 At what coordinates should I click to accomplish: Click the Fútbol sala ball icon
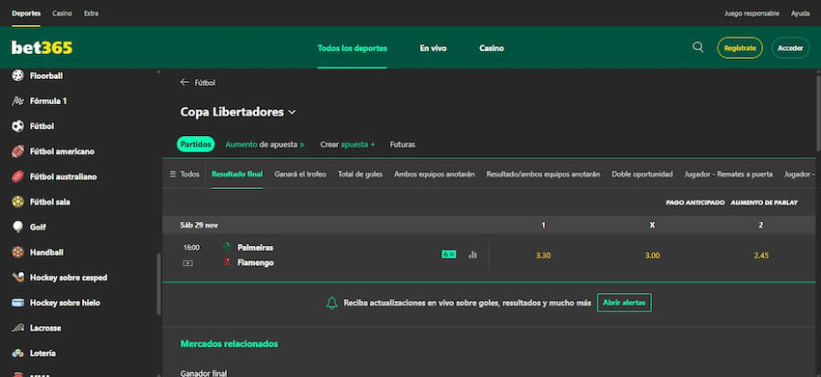coord(17,202)
